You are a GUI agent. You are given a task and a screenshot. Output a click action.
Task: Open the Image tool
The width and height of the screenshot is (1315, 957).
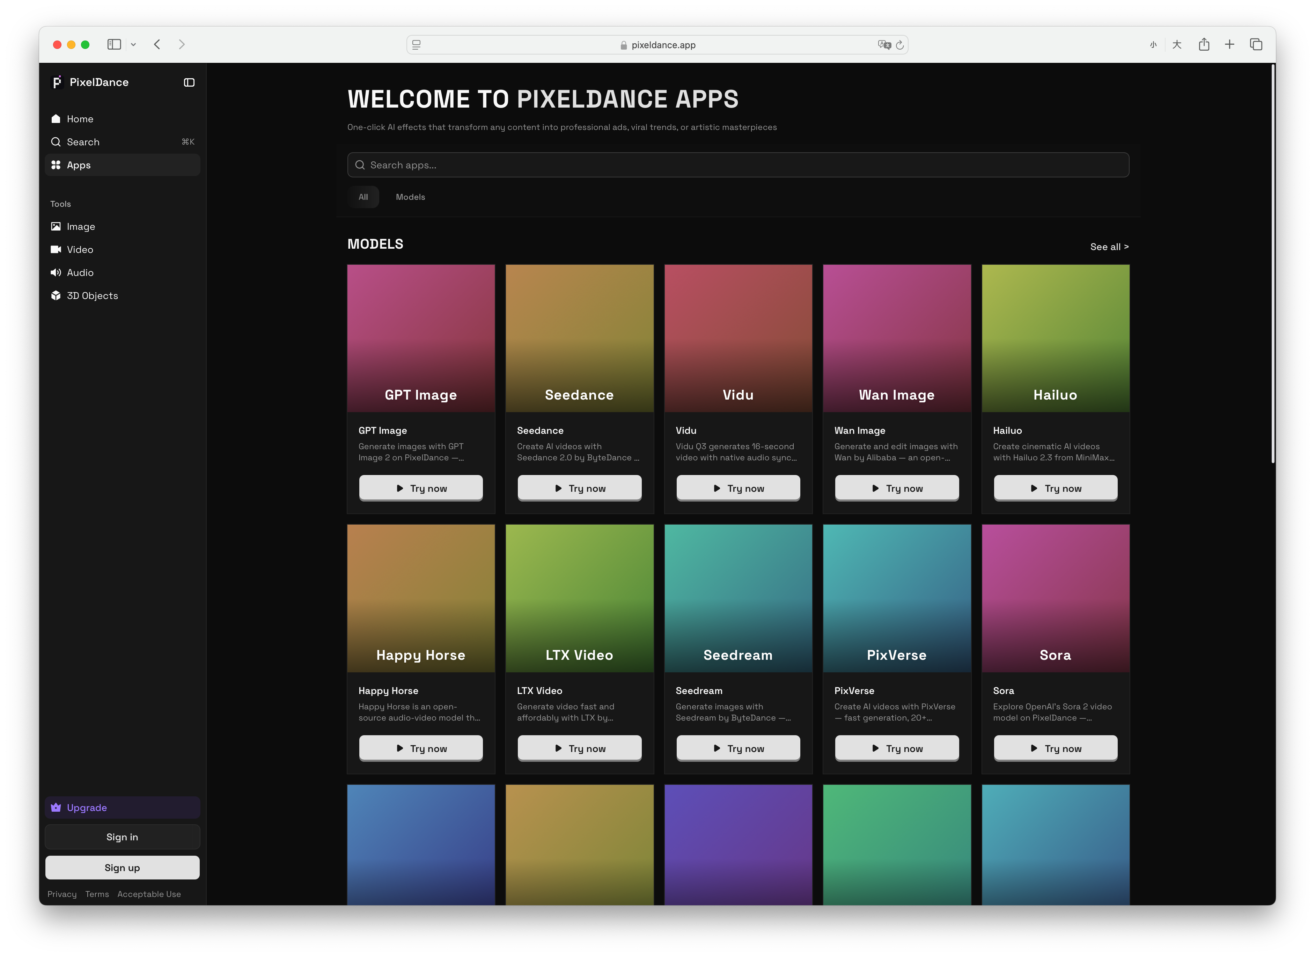[122, 227]
